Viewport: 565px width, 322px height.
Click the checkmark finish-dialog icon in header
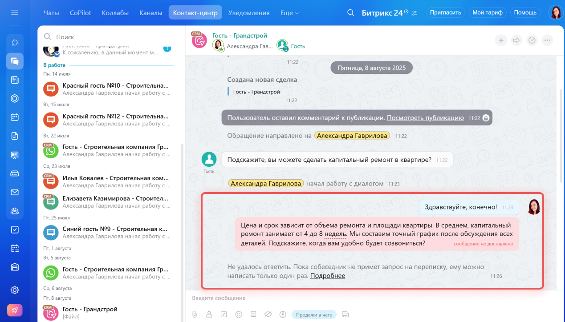click(x=532, y=40)
